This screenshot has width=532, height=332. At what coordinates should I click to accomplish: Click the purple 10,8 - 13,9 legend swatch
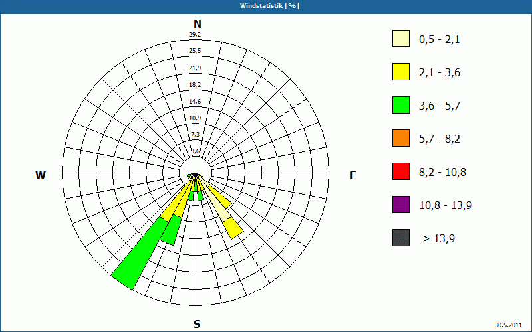[401, 205]
